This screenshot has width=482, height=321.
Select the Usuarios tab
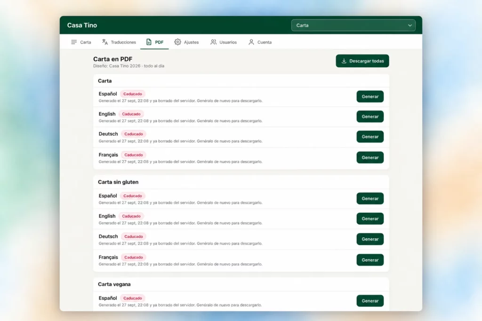point(224,42)
